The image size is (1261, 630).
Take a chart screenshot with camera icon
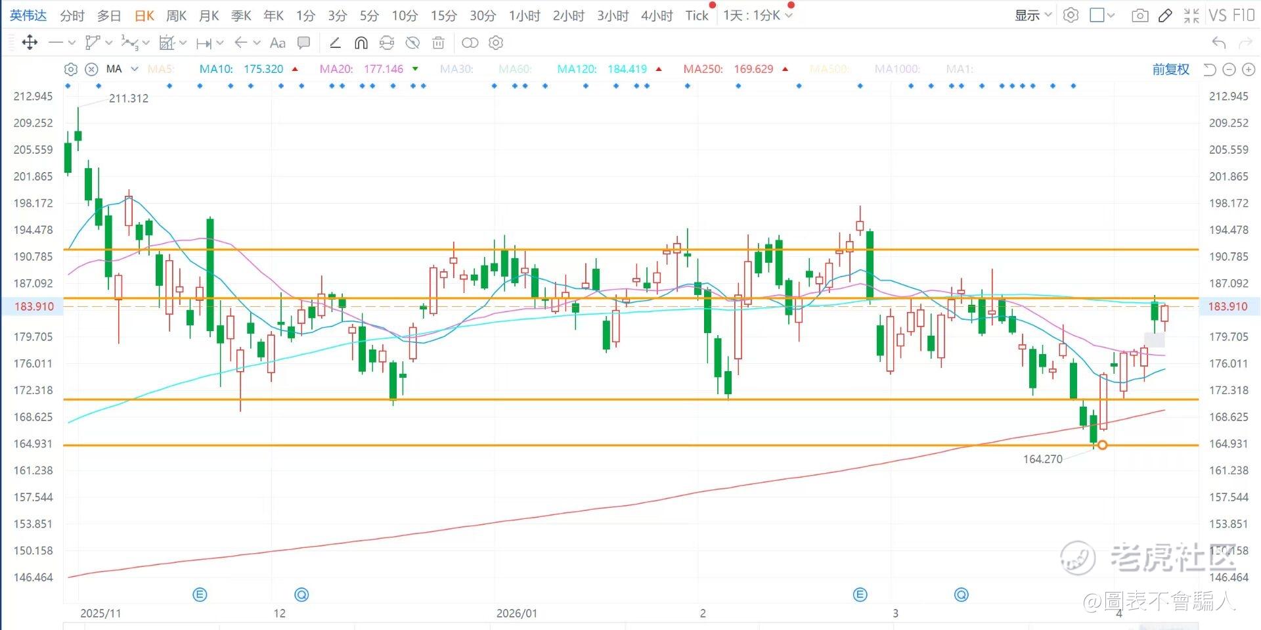1140,15
